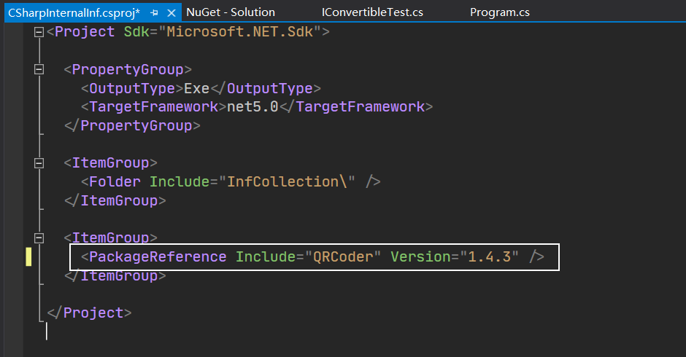Click the version value 1.4.3
Screen dimensions: 686x357
tap(489, 256)
